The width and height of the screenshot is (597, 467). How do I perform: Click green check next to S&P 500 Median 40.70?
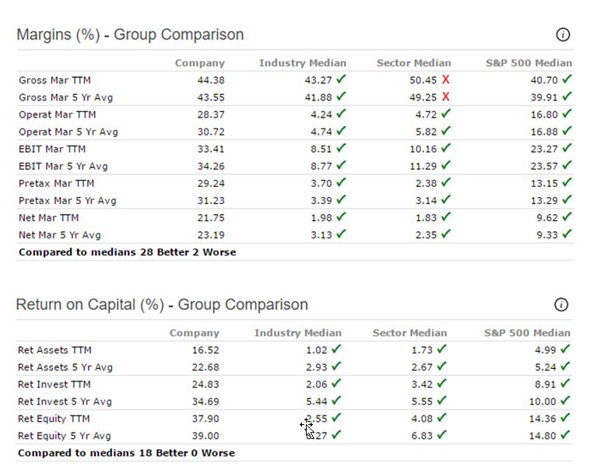point(567,79)
